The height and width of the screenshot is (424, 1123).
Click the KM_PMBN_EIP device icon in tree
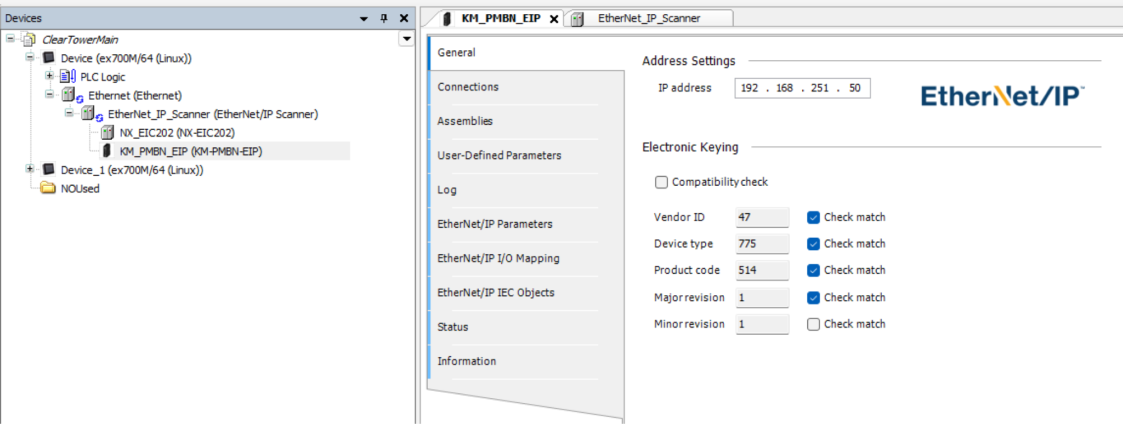pos(107,151)
